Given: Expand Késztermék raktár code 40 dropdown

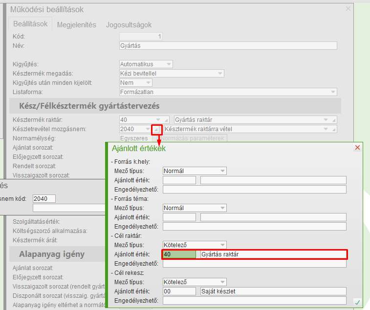Looking at the screenshot, I should tap(158, 120).
